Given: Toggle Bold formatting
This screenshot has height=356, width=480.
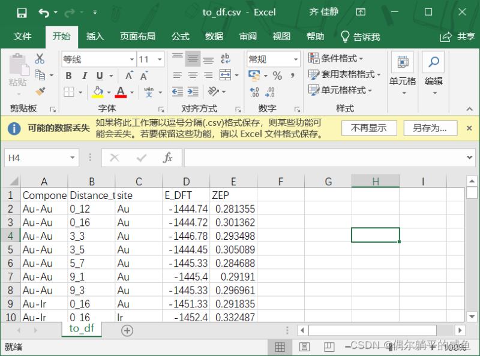Looking at the screenshot, I should pyautogui.click(x=68, y=76).
